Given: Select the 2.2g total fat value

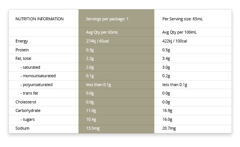Looking at the screenshot, I should tap(90, 59).
